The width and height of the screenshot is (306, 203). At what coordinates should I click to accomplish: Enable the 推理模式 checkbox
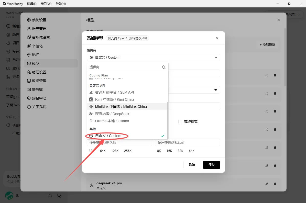pyautogui.click(x=180, y=121)
